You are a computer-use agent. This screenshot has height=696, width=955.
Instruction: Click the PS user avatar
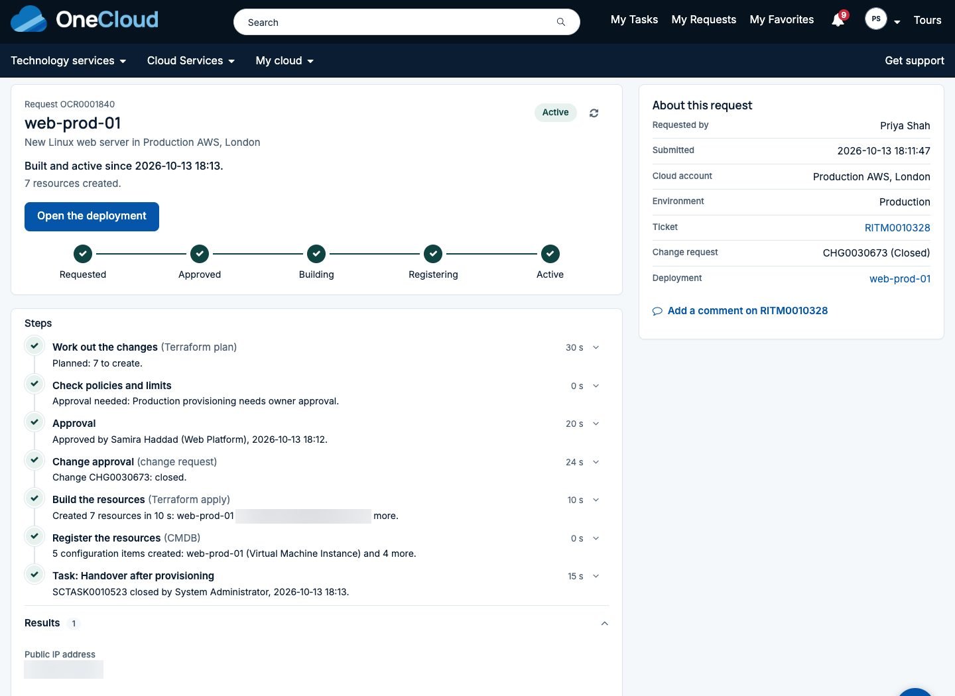[x=876, y=19]
